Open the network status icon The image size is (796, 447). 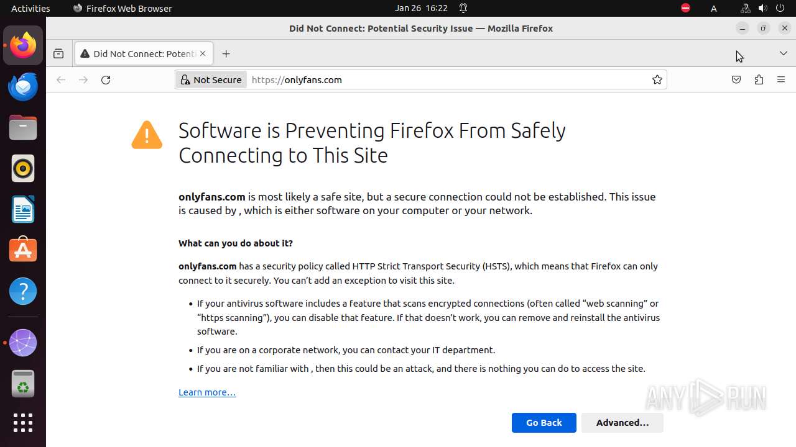(x=746, y=8)
